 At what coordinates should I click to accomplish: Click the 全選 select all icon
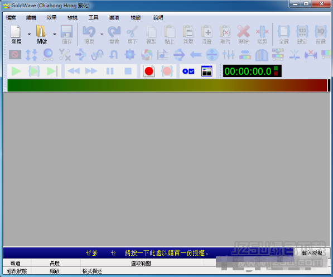point(284,31)
